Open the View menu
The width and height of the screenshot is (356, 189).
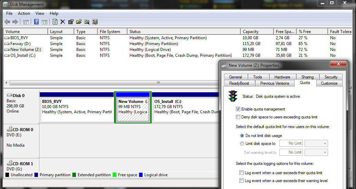[40, 13]
